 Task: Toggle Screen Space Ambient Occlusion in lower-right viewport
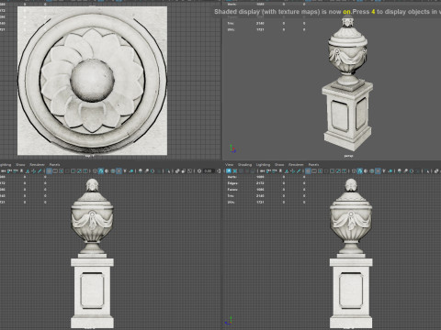tap(400, 171)
